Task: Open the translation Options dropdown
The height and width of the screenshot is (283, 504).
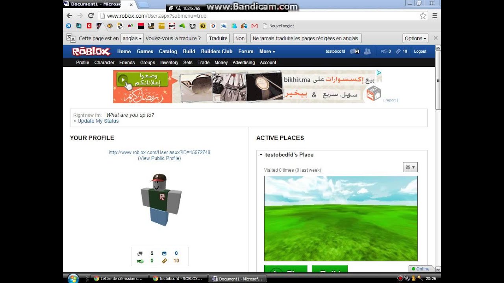Action: click(415, 38)
